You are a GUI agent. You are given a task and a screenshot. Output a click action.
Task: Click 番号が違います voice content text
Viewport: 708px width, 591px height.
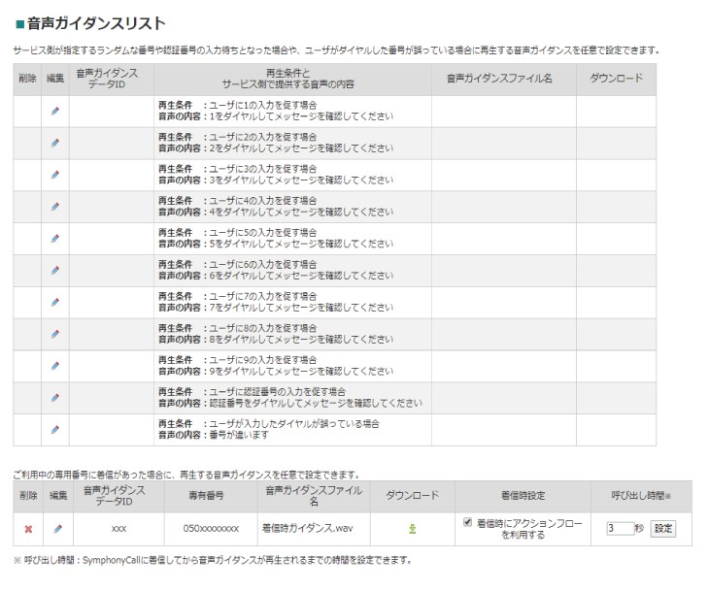[239, 436]
